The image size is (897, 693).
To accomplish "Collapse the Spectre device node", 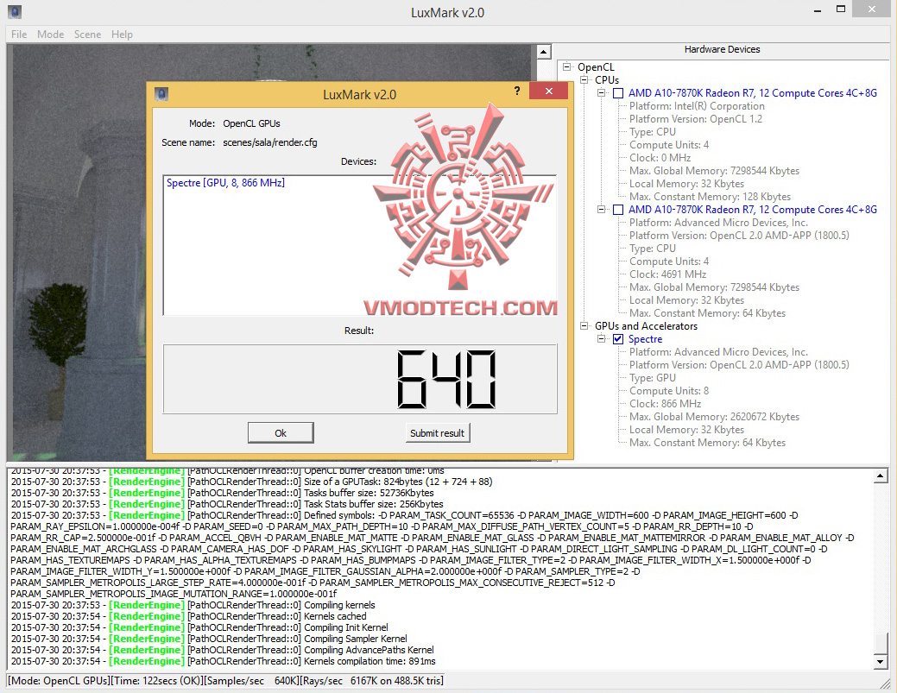I will pos(601,338).
